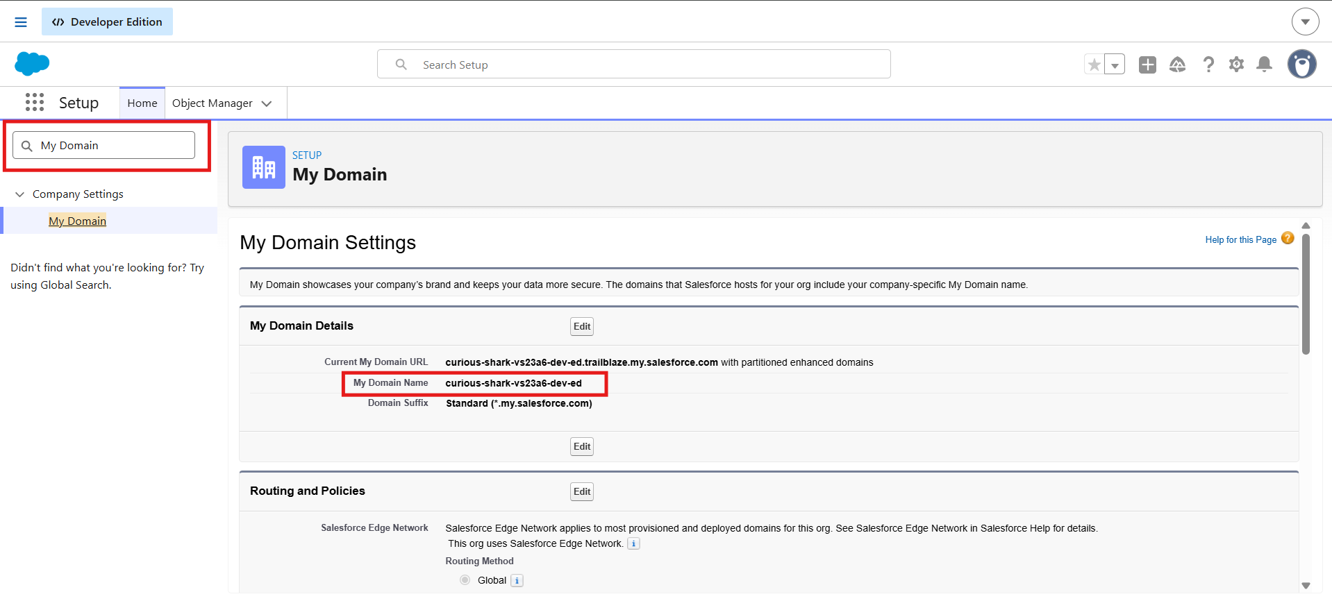Switch to the Home tab
The width and height of the screenshot is (1332, 601).
point(142,103)
